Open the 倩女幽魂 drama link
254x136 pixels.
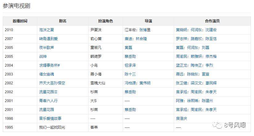[46, 74]
